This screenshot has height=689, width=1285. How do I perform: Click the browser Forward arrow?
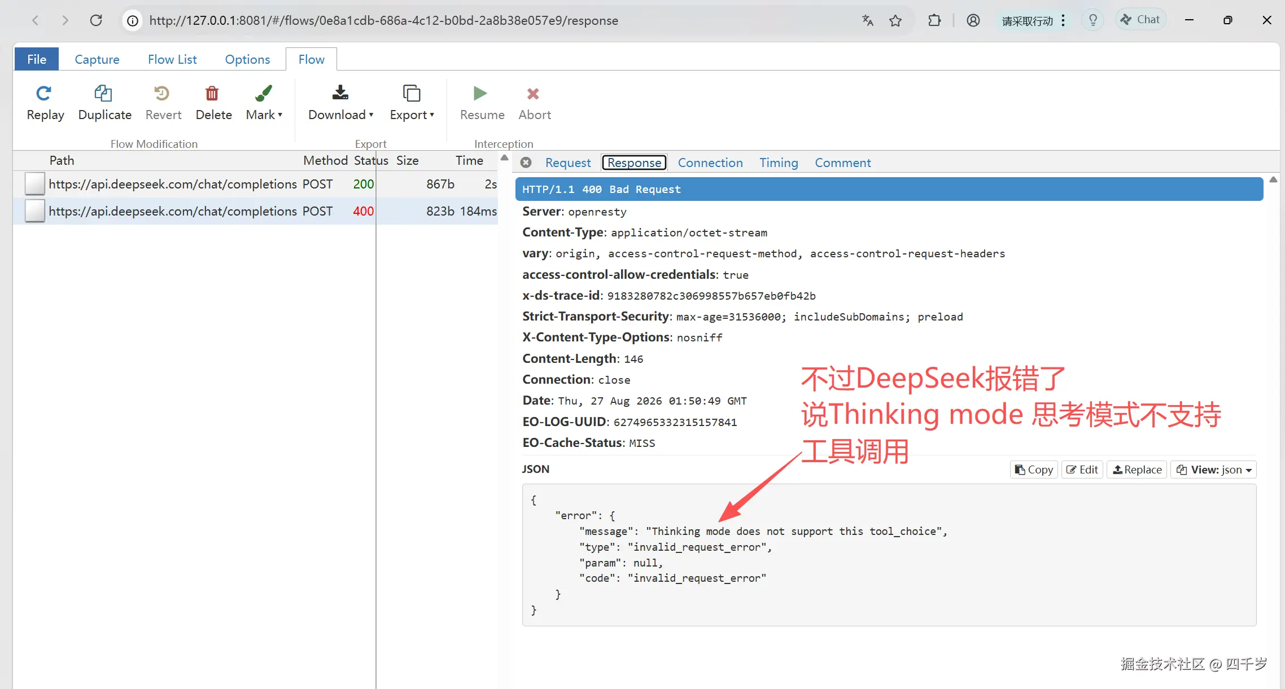65,20
